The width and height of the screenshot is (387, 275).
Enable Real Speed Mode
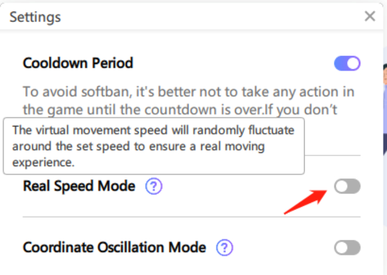347,187
